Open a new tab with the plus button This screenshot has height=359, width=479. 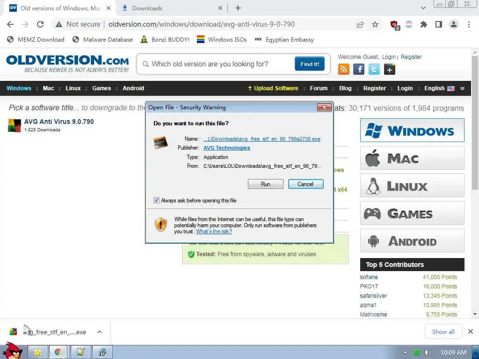coord(238,8)
